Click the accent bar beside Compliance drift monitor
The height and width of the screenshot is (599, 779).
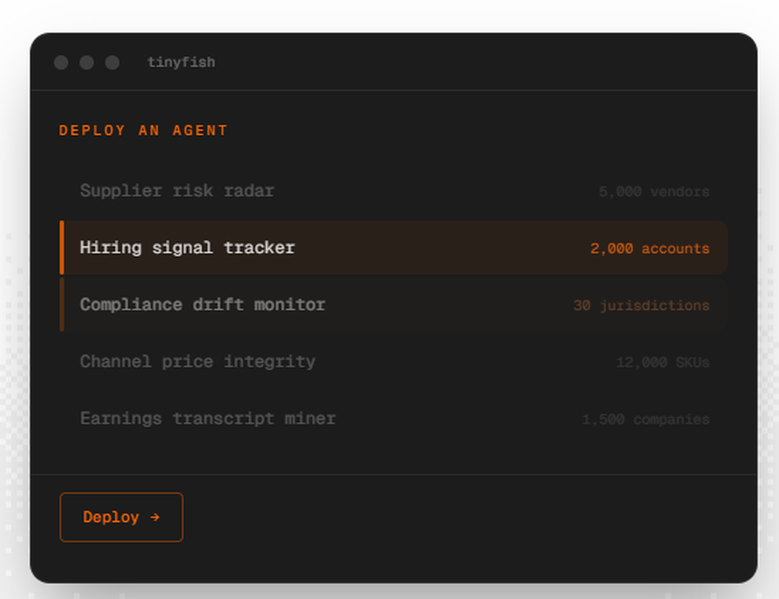click(62, 305)
